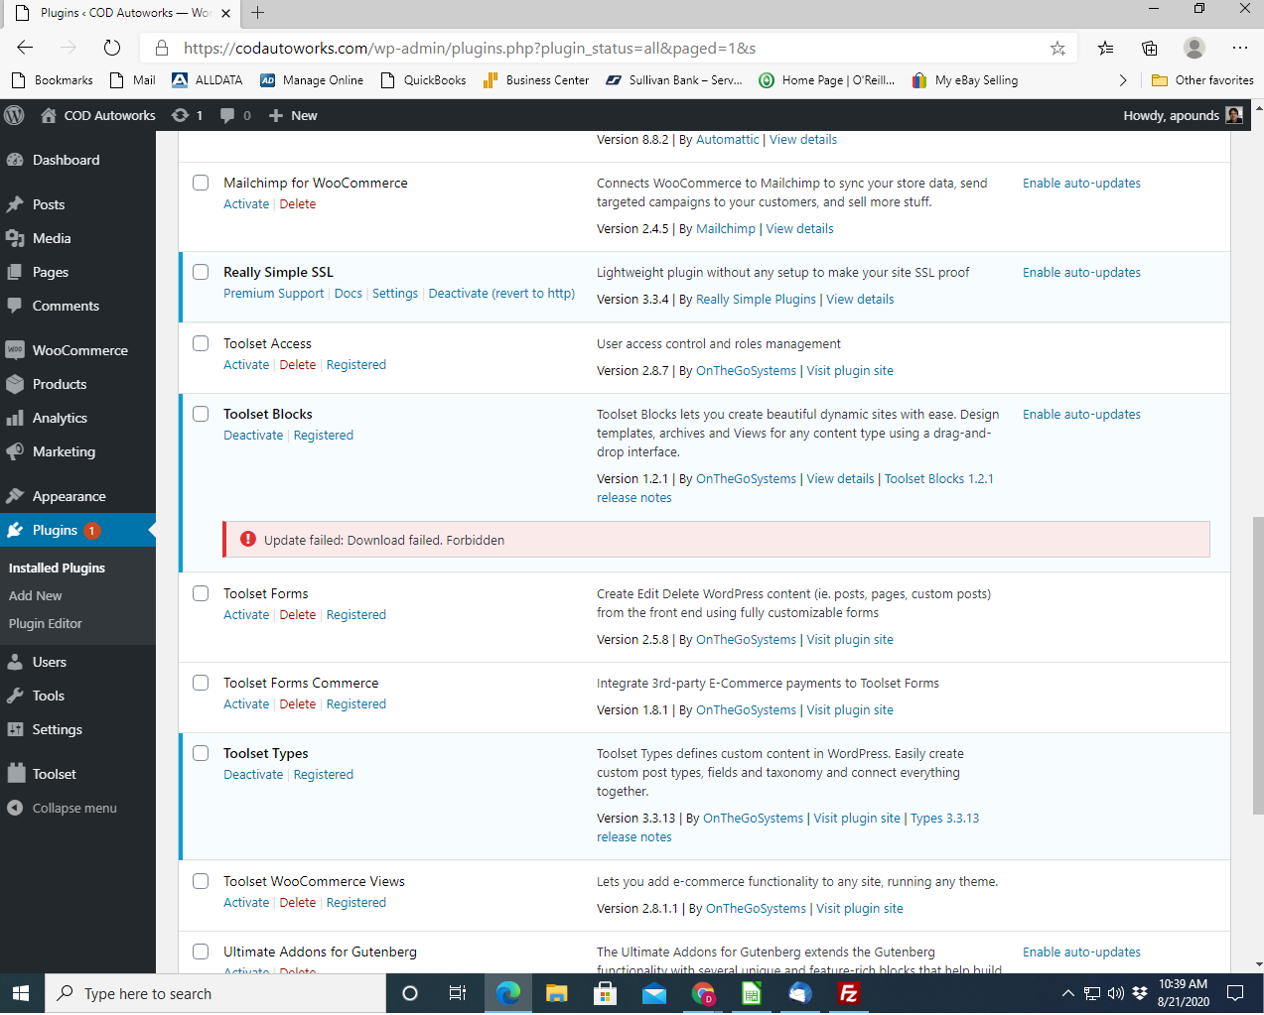The width and height of the screenshot is (1264, 1015).
Task: Open File Explorer on taskbar
Action: tap(556, 993)
